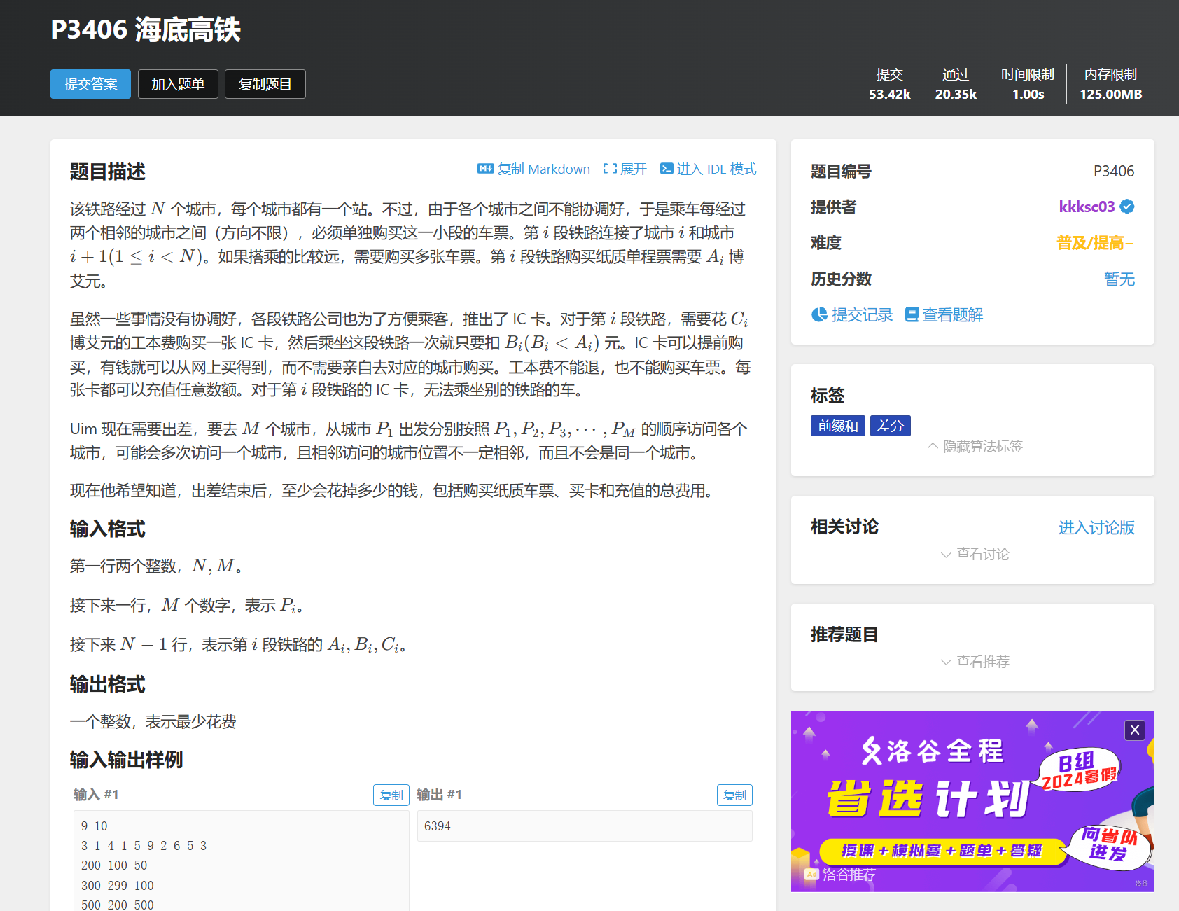Click the 输入格式 heading
The image size is (1179, 911).
click(108, 529)
